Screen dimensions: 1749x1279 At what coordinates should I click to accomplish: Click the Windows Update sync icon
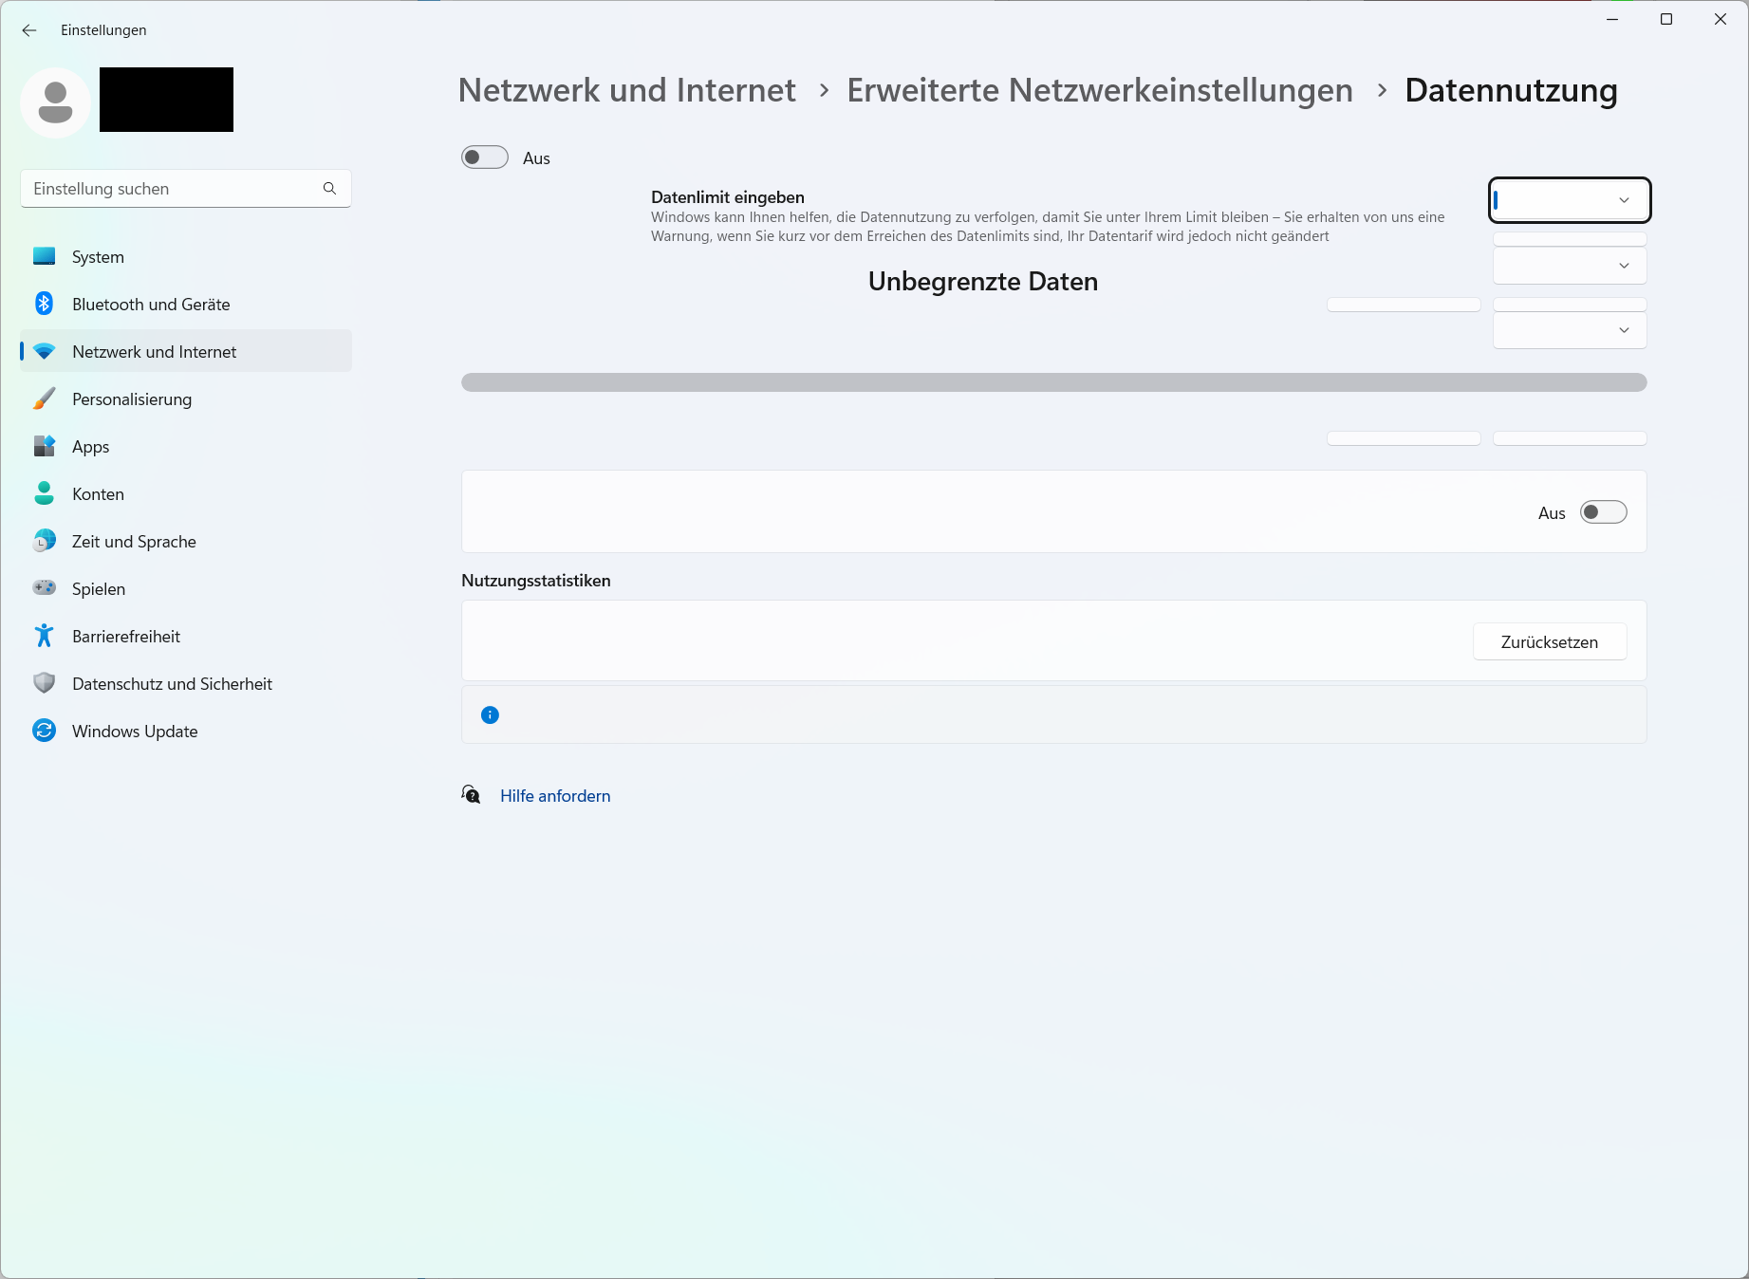point(44,731)
